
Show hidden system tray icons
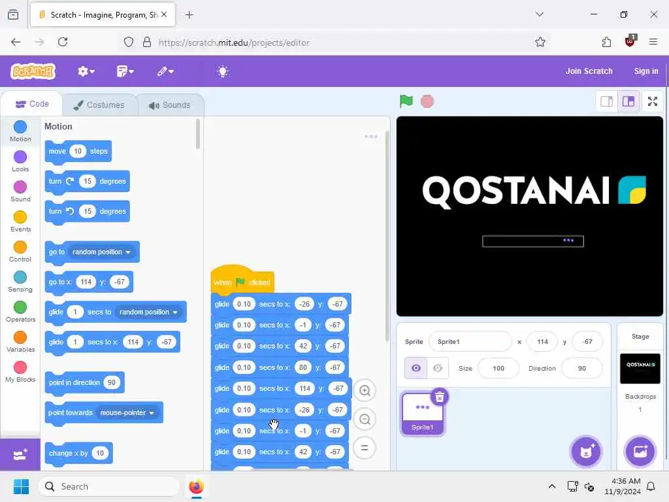pos(551,486)
